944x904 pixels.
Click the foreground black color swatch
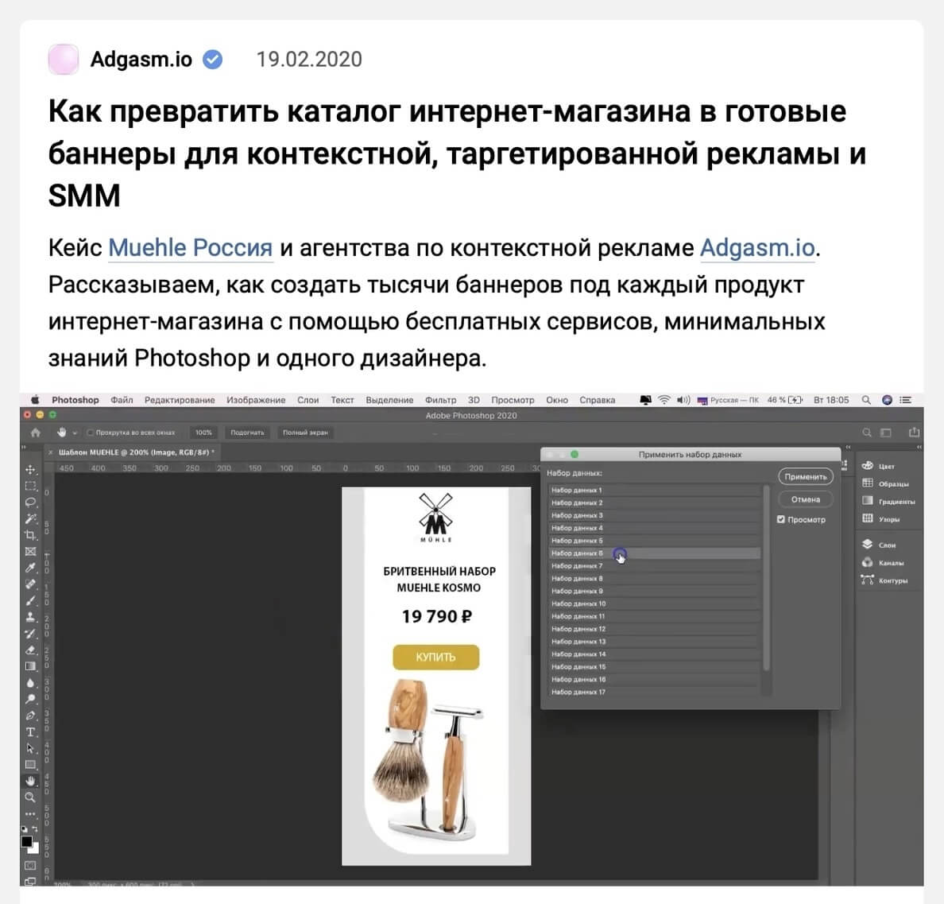pos(26,841)
